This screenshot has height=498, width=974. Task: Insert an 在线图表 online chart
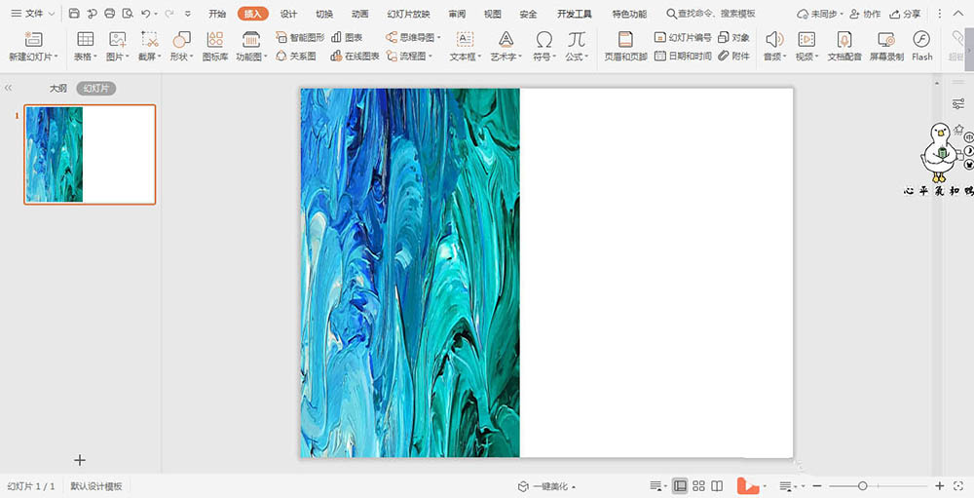356,56
